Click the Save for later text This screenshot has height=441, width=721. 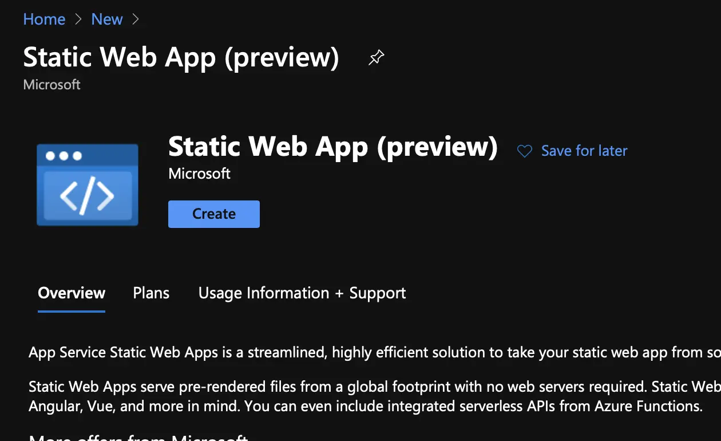[x=584, y=151]
